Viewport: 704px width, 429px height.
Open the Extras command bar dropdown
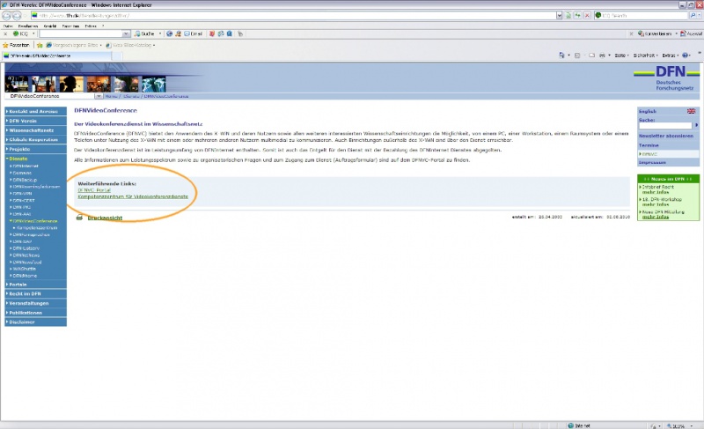coord(671,55)
